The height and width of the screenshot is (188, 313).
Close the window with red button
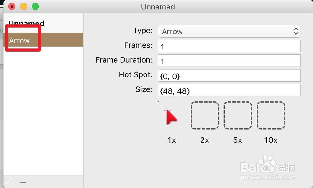tap(12, 7)
